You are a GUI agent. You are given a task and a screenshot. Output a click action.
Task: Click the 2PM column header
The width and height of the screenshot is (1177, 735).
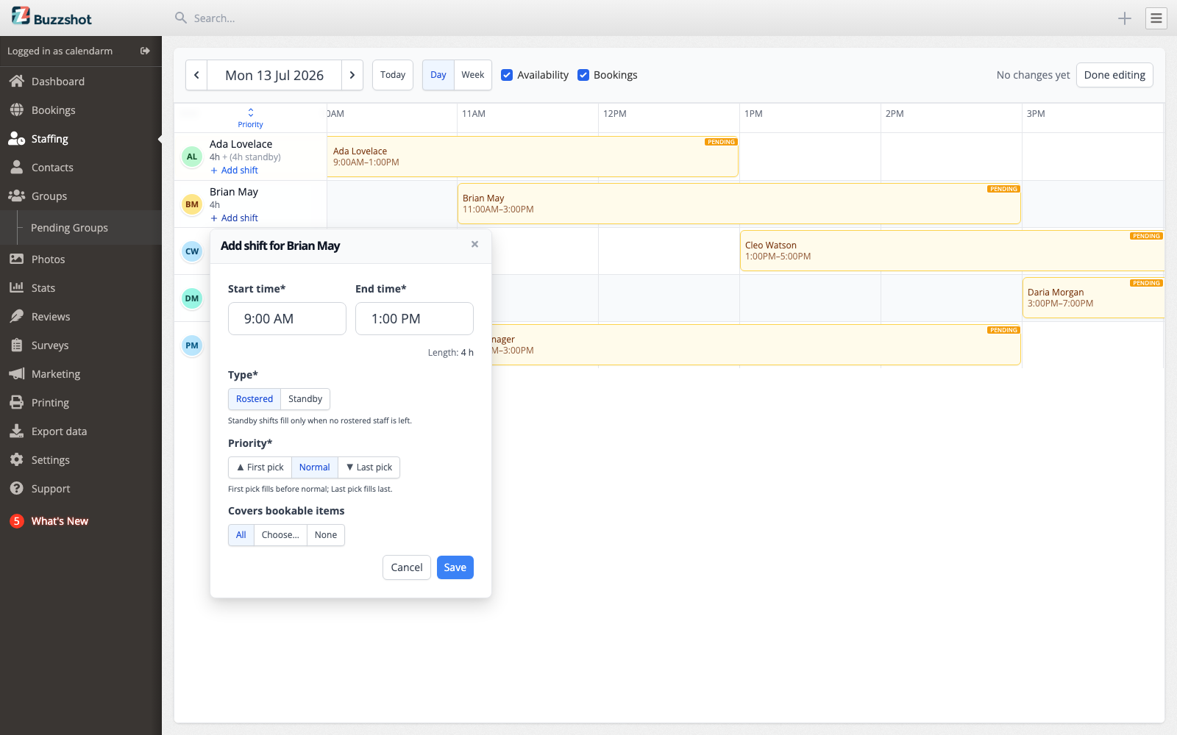(895, 114)
